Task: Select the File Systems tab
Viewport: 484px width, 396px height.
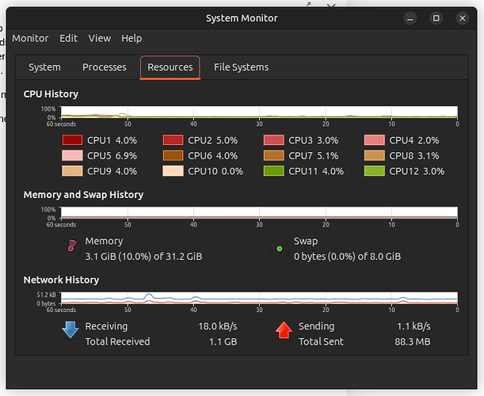Action: point(241,67)
